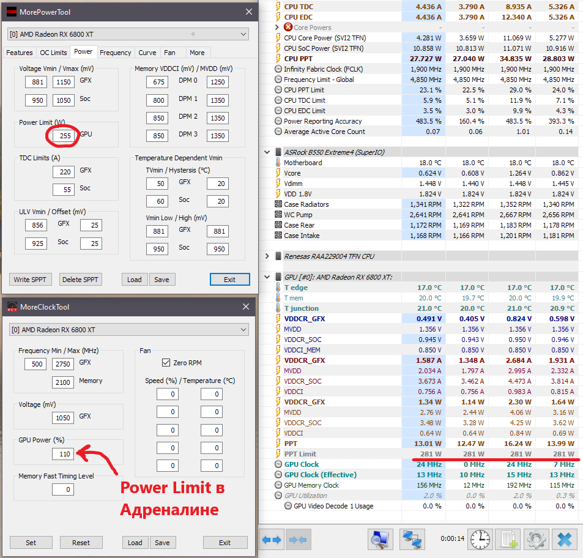Screen dimensions: 583x558
Task: Switch to the Features tab
Action: 20,53
